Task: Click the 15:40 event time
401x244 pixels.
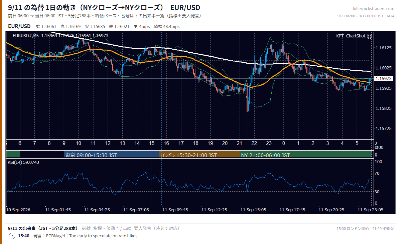Action: pyautogui.click(x=24, y=236)
